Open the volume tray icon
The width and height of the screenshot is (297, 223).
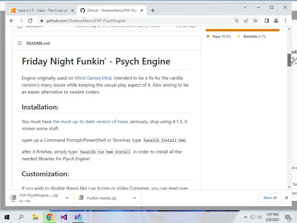[259, 217]
